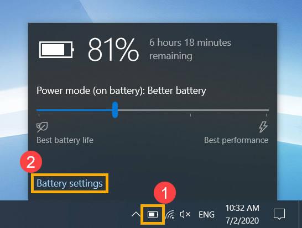Click the 7/2/2020 date in taskbar
The width and height of the screenshot is (302, 228).
pos(242,220)
